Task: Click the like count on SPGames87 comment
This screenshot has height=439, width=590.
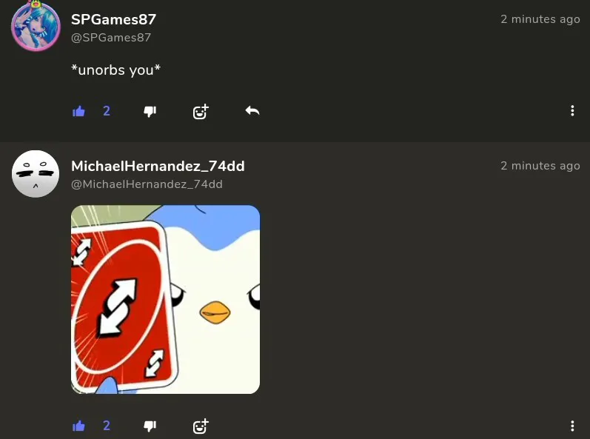Action: click(107, 111)
